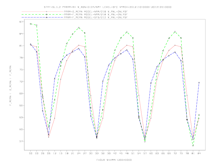Click x-axis tick label 09

point(48,153)
